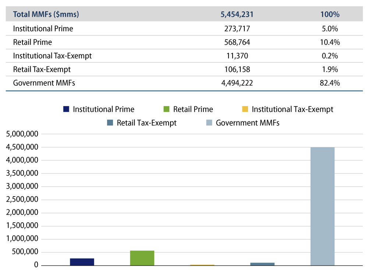
Task: Click the dark blue Institutional Prime bar
Action: click(x=82, y=262)
